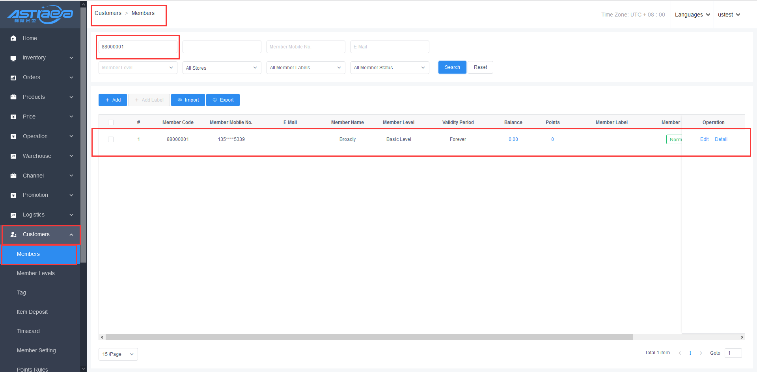Open the Member Level dropdown
The width and height of the screenshot is (757, 372).
(x=138, y=68)
